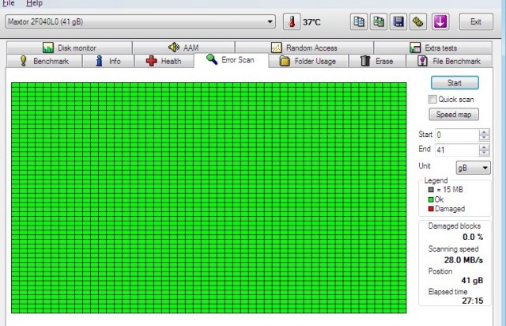
Task: Click the red Damaged legend swatch
Action: [x=430, y=209]
